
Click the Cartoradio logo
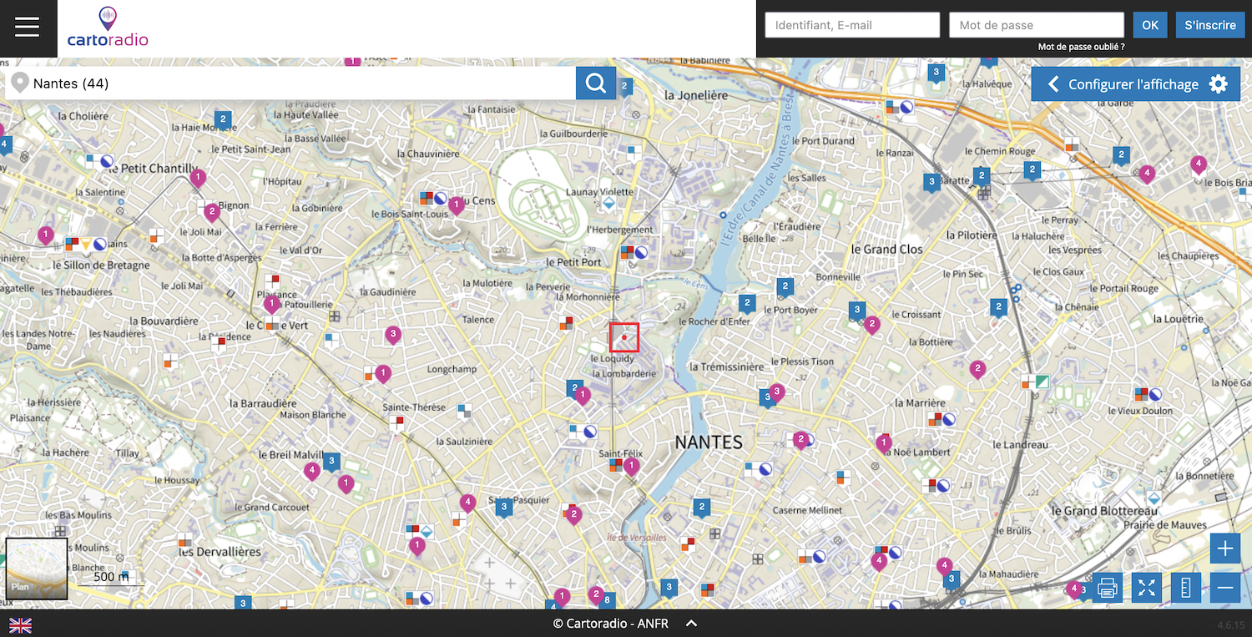click(108, 28)
